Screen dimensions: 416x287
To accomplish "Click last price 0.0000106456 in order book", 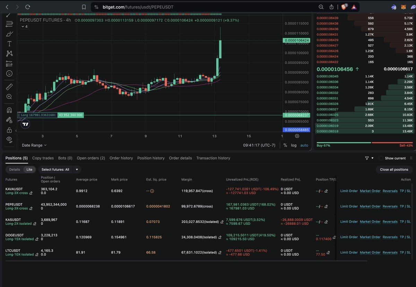I will click(x=335, y=69).
